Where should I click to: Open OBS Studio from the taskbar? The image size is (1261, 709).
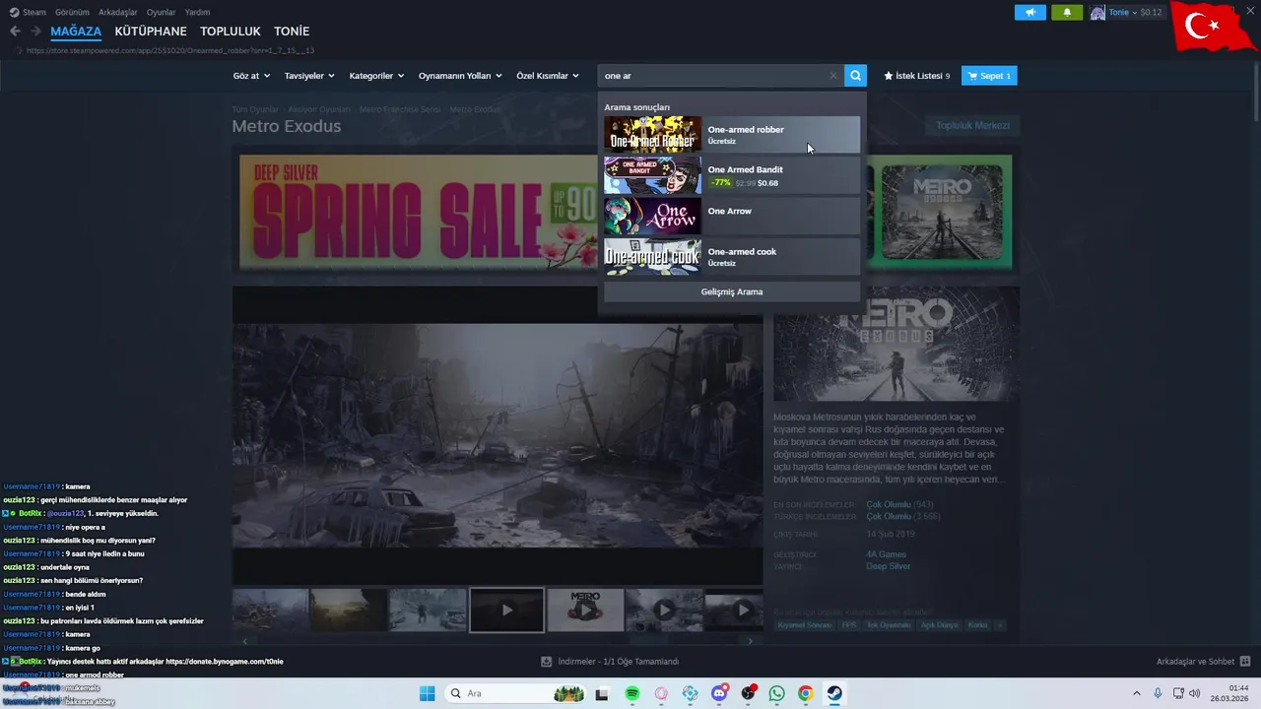[x=748, y=693]
